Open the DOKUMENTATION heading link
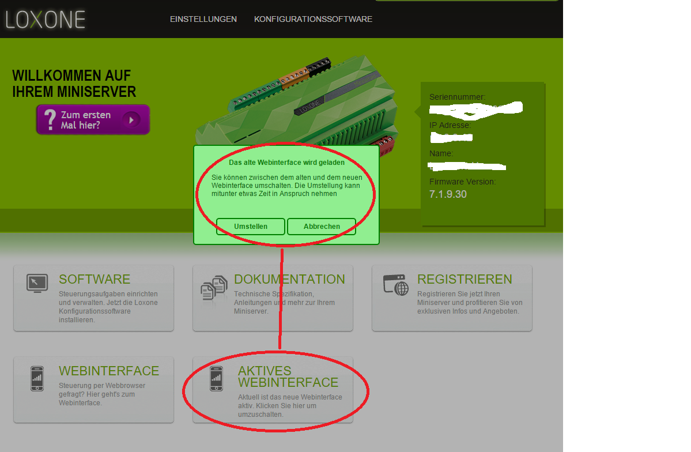 (x=289, y=279)
